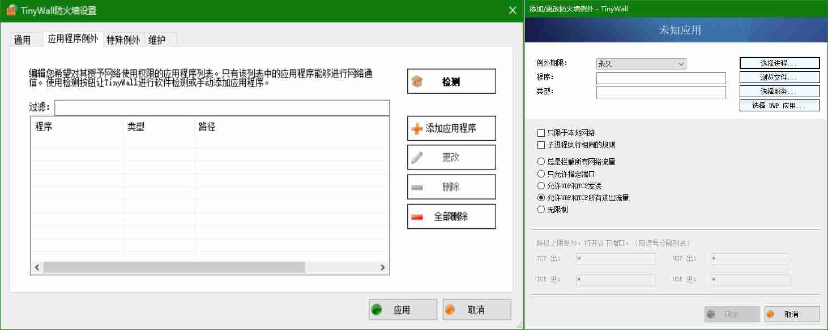Click the TCP 出 port field
Screen dimensions: 828x330
[x=616, y=259]
